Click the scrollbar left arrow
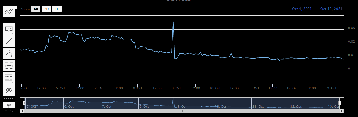 pos(21,111)
